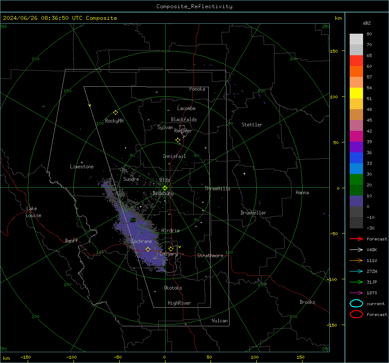Click the Lake Louise label
The image size is (389, 363).
click(33, 212)
